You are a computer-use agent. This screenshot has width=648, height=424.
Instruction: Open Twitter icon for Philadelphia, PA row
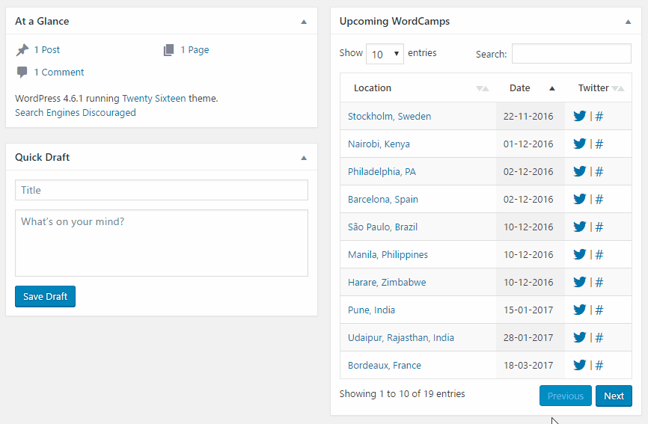[x=579, y=171]
